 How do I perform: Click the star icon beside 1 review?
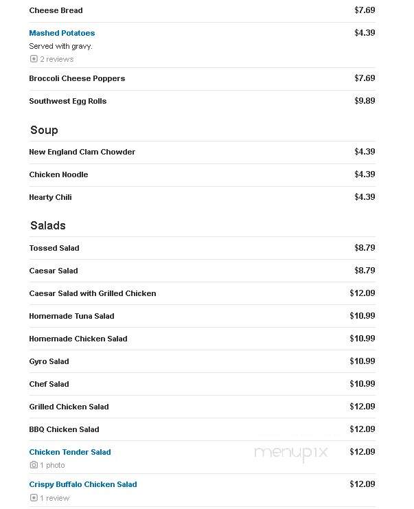34,497
